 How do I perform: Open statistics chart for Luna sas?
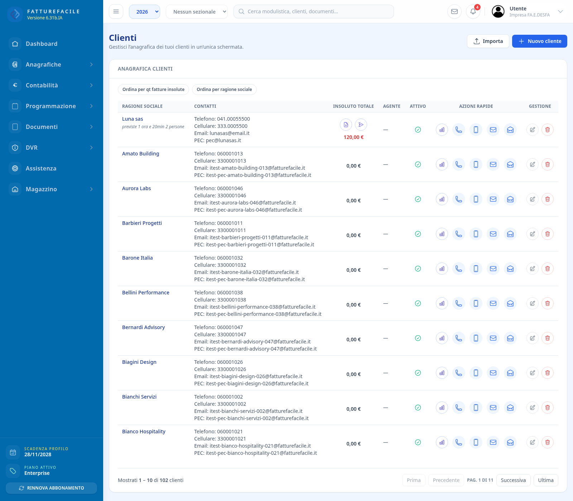pos(442,130)
